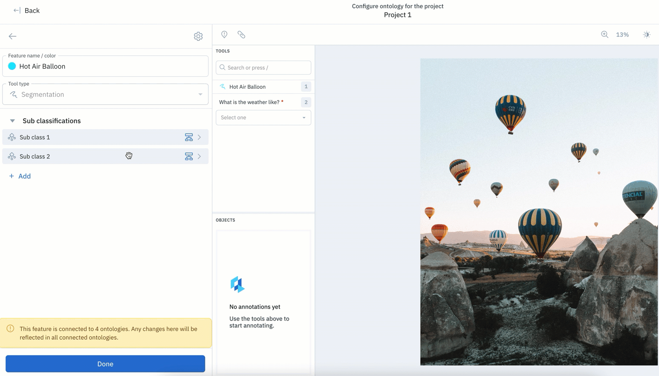
Task: Click the tools search field
Action: point(263,67)
